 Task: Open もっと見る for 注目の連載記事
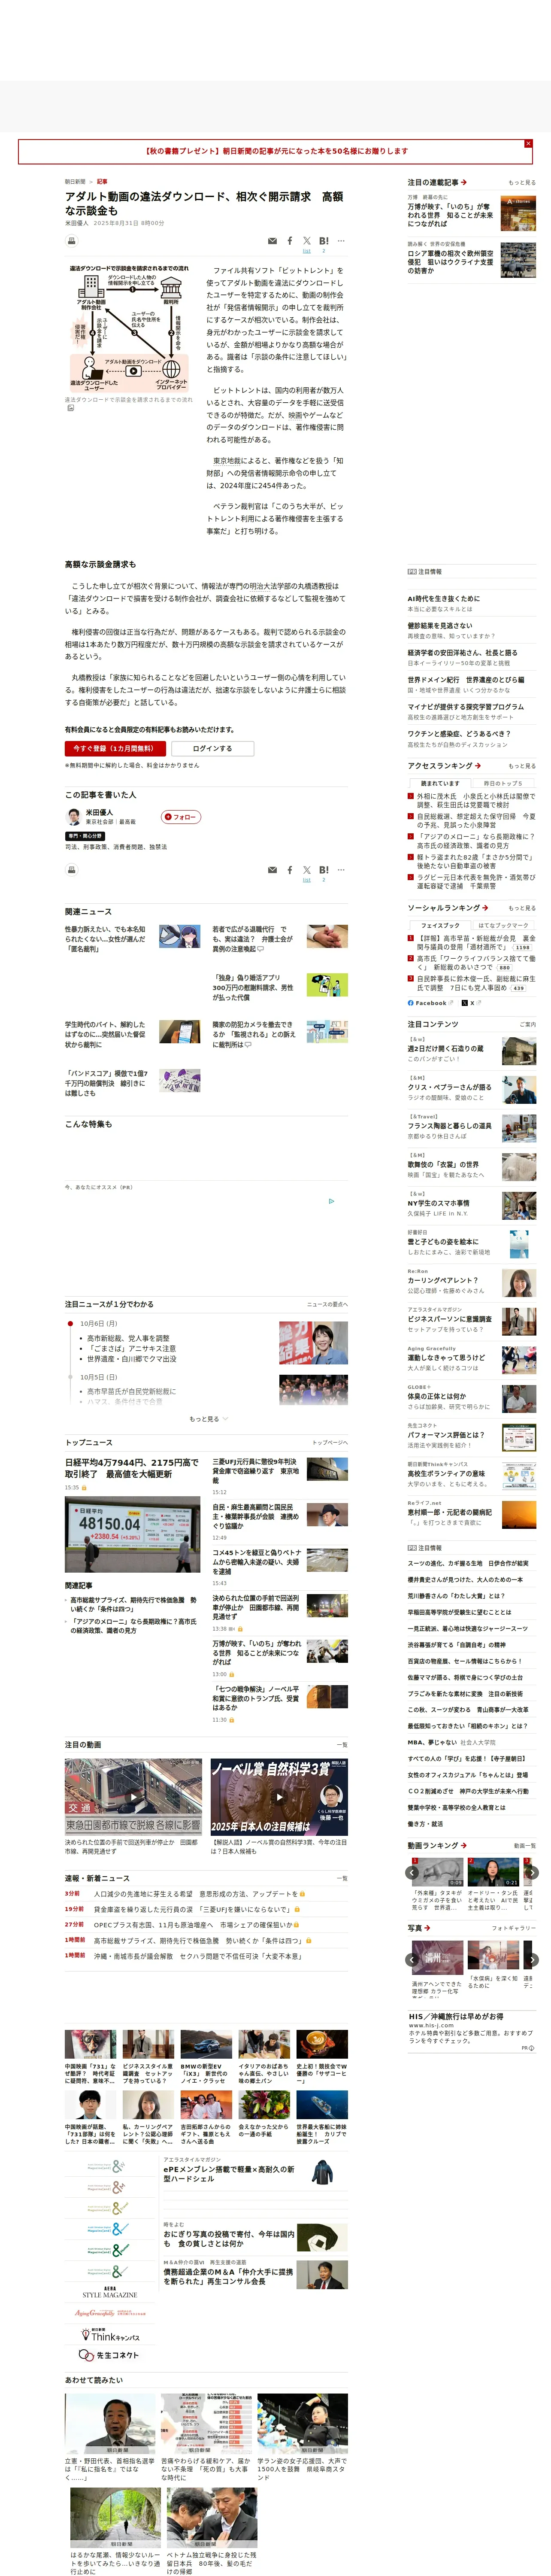522,183
